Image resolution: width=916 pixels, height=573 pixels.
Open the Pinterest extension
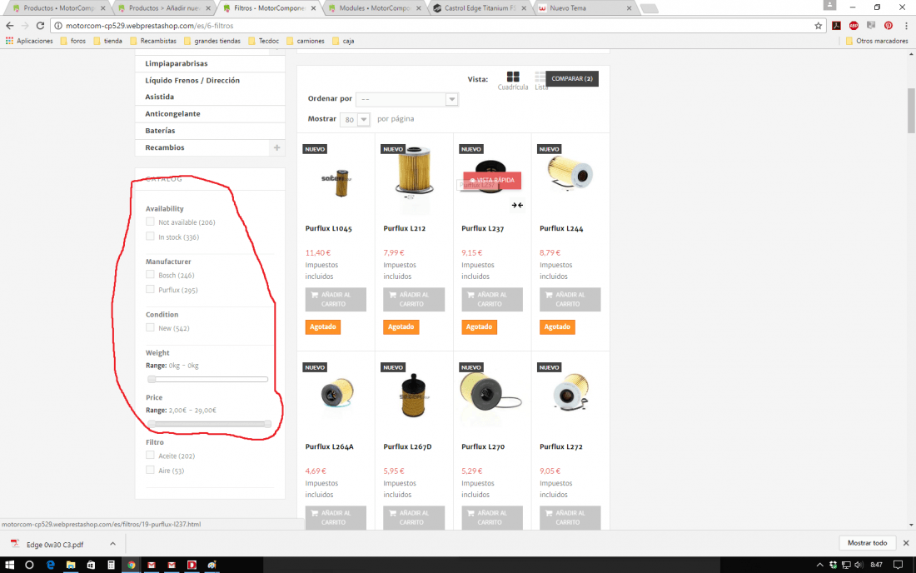[888, 26]
